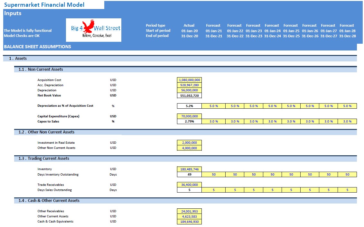Click the End of period label

[x=157, y=36]
